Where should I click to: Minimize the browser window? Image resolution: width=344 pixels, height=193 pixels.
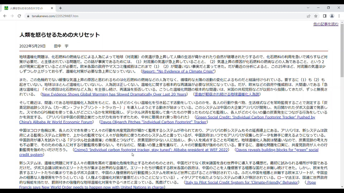318,8
